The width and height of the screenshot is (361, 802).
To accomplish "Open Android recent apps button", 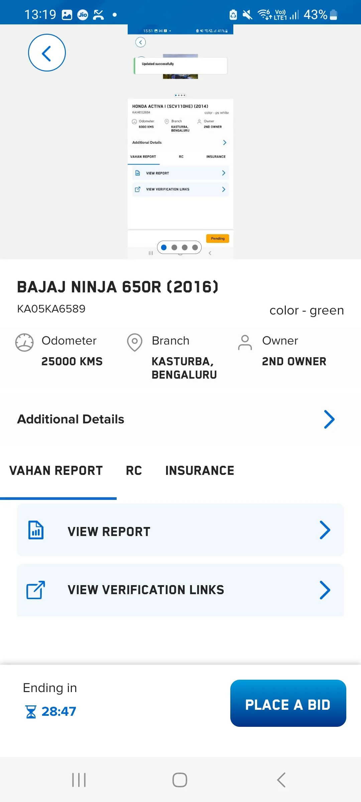I will pos(79,780).
